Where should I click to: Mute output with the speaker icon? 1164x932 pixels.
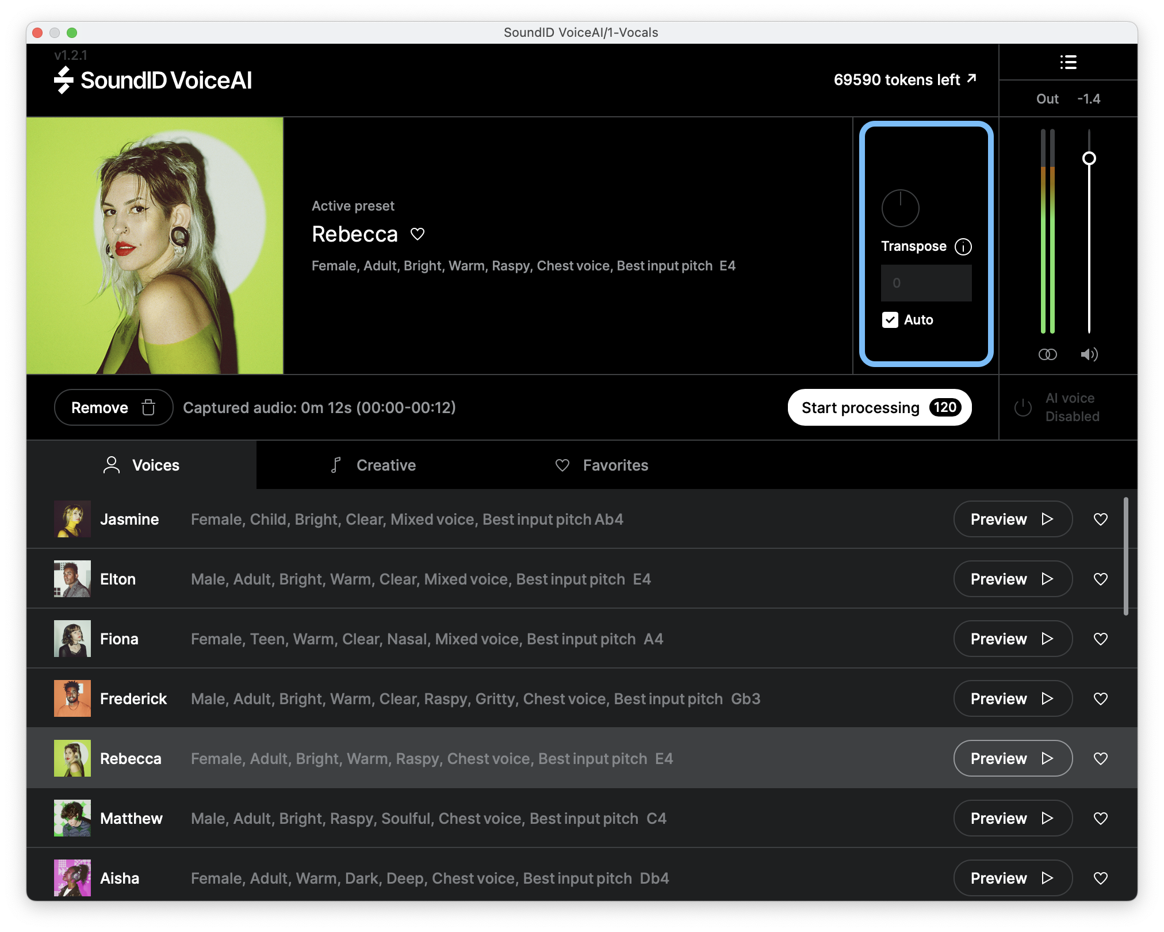1089,354
